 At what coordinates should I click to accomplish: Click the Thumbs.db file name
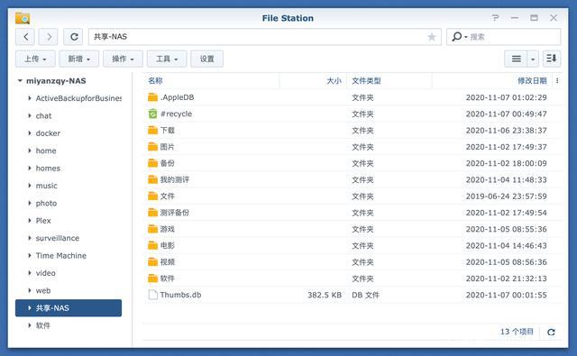click(x=180, y=295)
